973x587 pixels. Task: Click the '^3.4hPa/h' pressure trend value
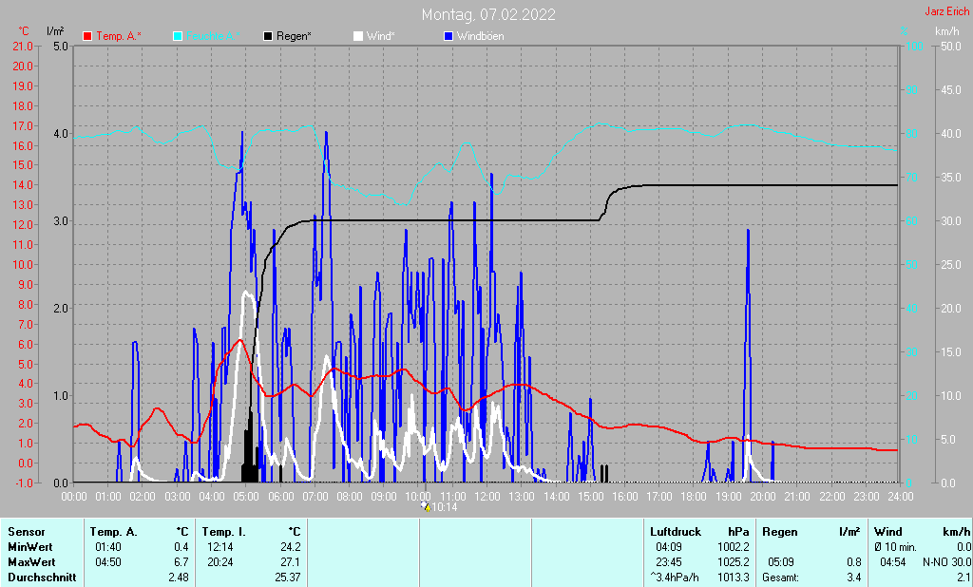tap(675, 578)
